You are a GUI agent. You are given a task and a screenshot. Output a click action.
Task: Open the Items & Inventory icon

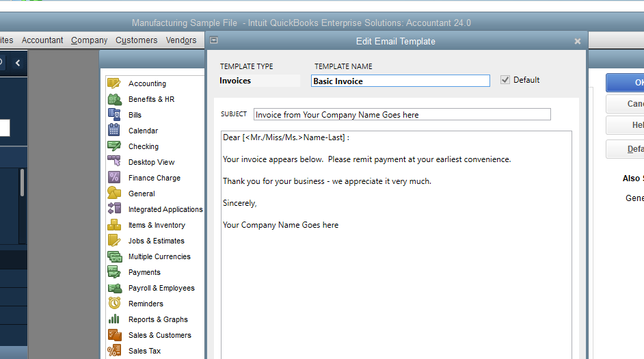114,225
